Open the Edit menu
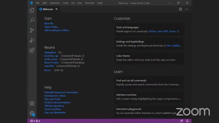This screenshot has height=123, width=219. pos(44,3)
